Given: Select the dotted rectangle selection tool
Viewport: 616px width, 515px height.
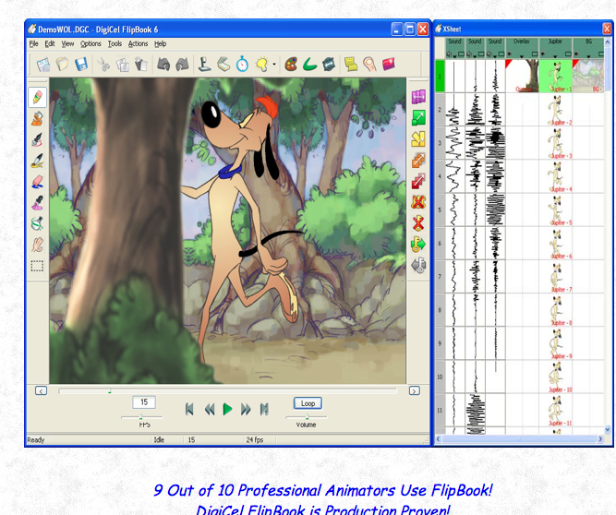Looking at the screenshot, I should coord(37,266).
